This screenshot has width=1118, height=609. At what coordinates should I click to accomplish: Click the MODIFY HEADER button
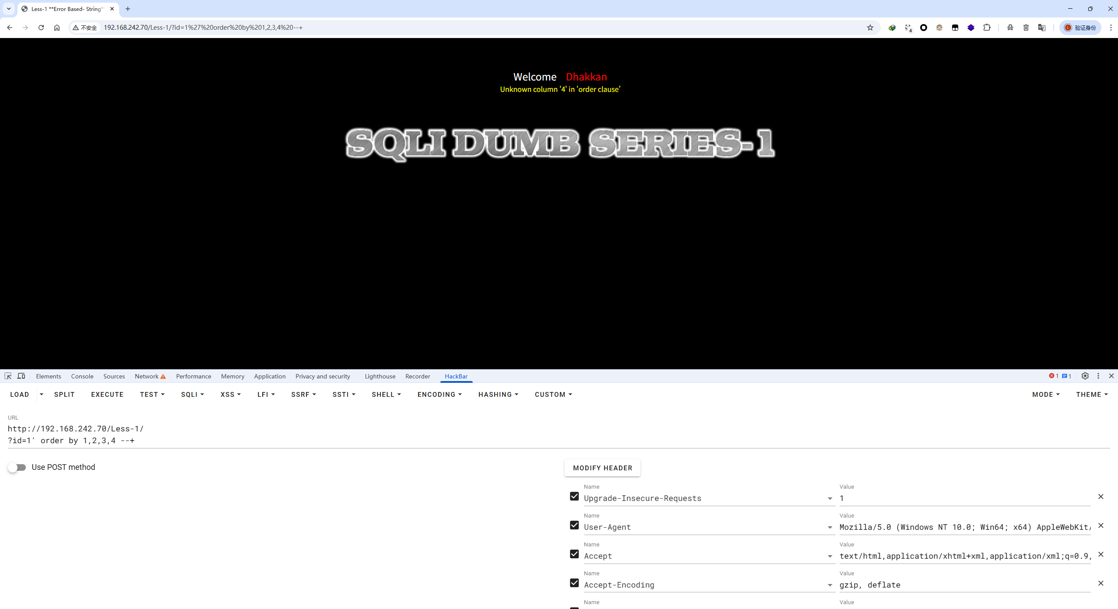[x=603, y=468]
